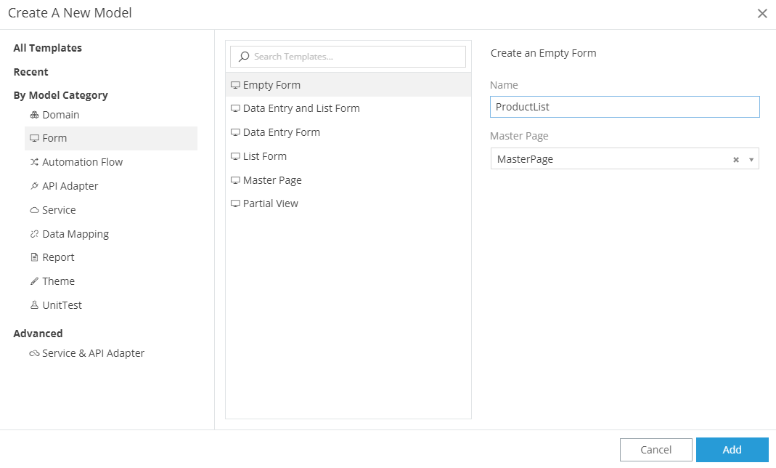Open the All Templates section
This screenshot has height=468, width=776.
click(48, 48)
